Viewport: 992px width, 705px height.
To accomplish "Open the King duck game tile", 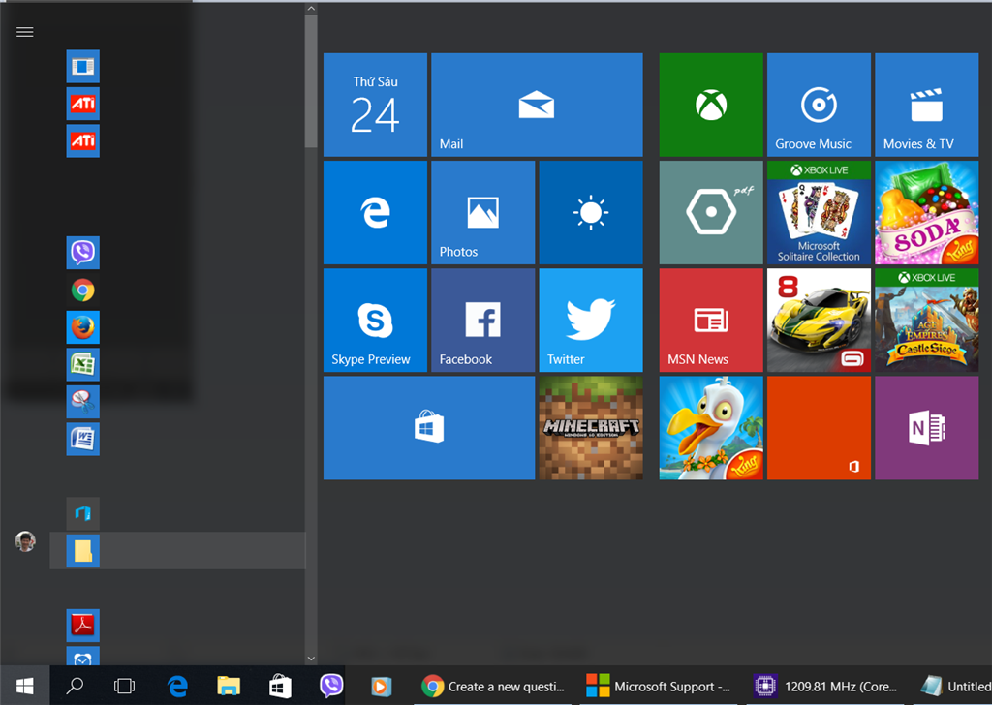I will pyautogui.click(x=711, y=428).
